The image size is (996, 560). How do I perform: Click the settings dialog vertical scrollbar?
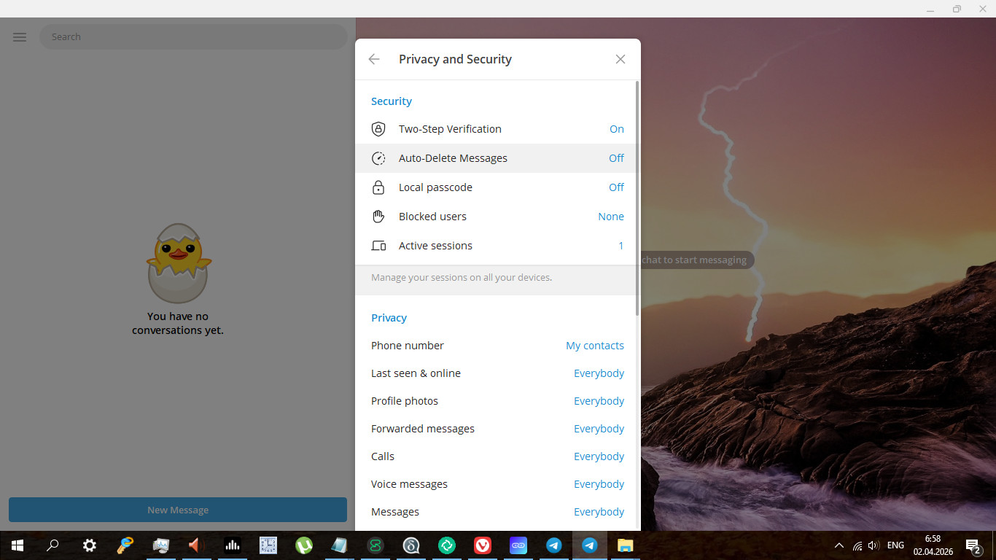638,197
